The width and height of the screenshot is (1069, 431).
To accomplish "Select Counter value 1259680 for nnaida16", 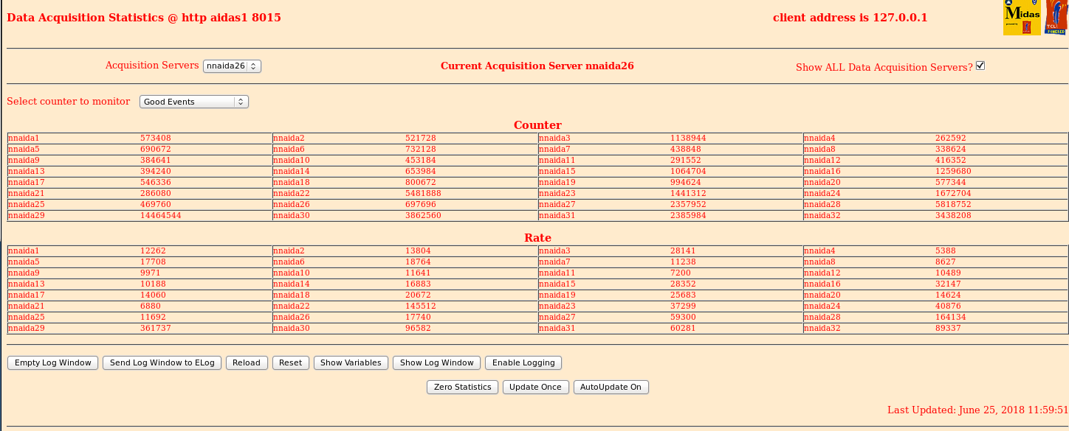I will [954, 171].
